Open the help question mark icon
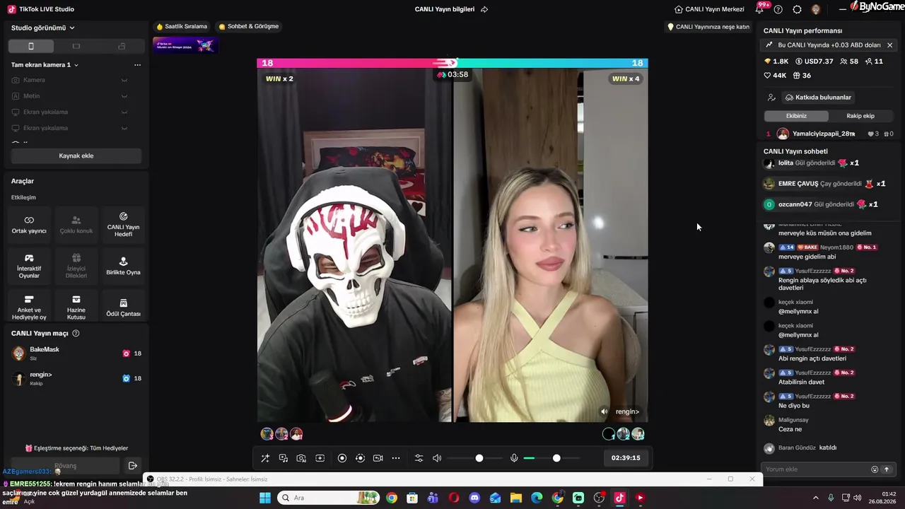905x509 pixels. pyautogui.click(x=778, y=9)
